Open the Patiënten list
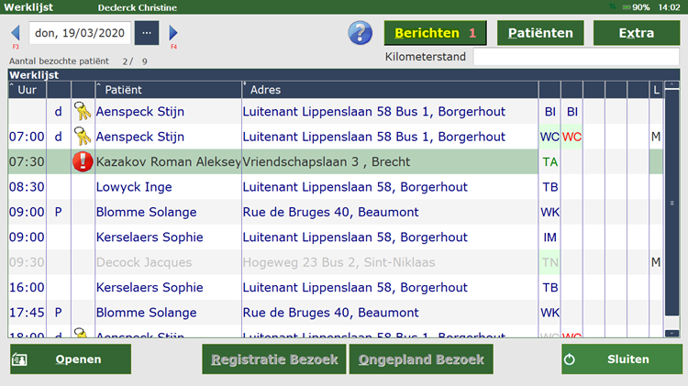 click(540, 33)
